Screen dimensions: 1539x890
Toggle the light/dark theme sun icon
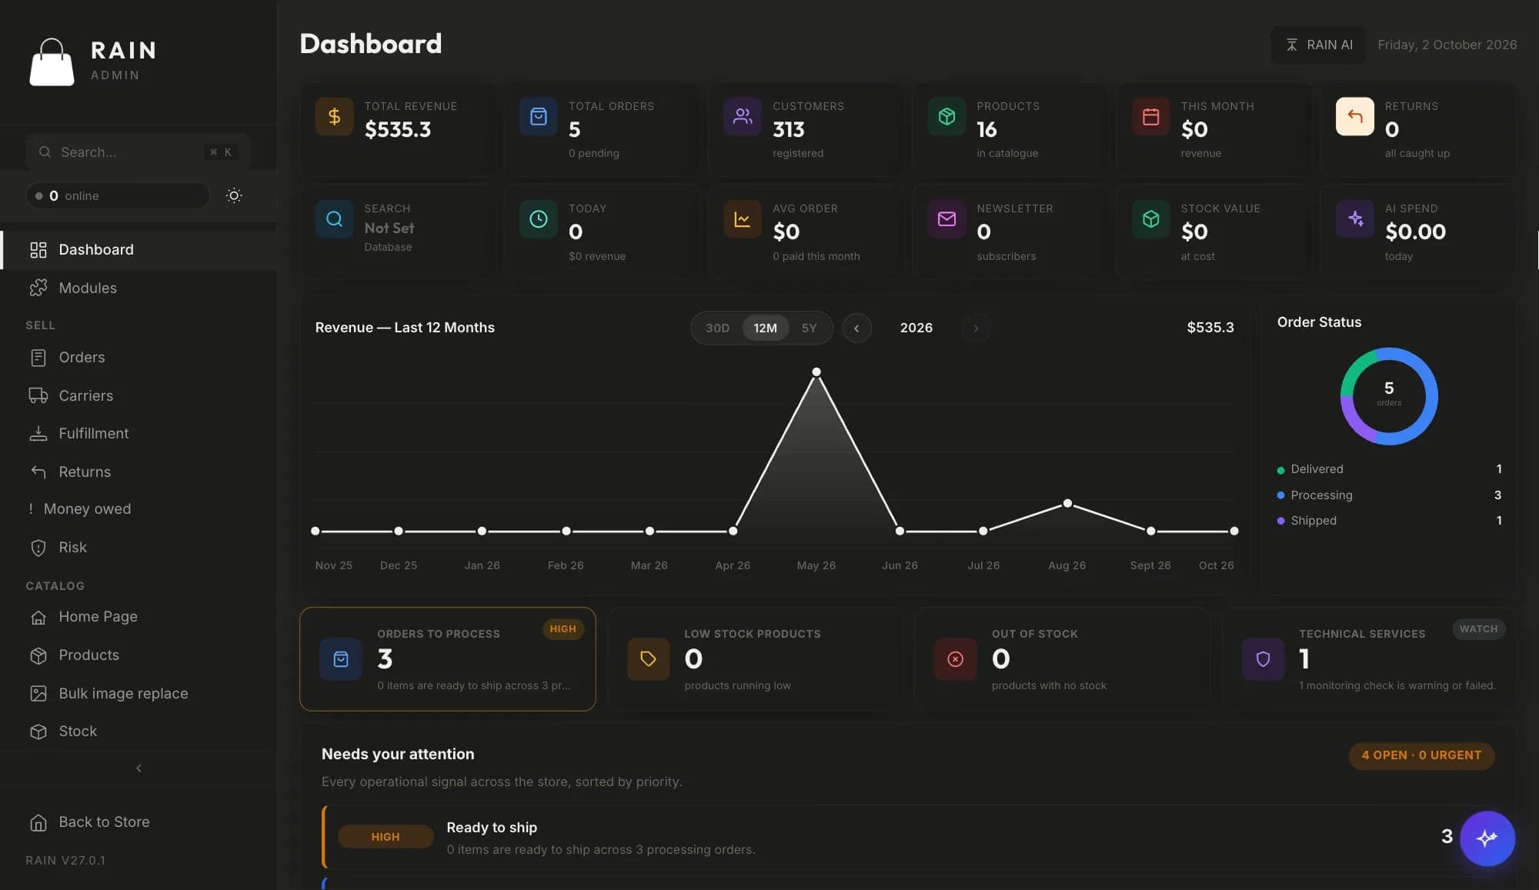[234, 195]
